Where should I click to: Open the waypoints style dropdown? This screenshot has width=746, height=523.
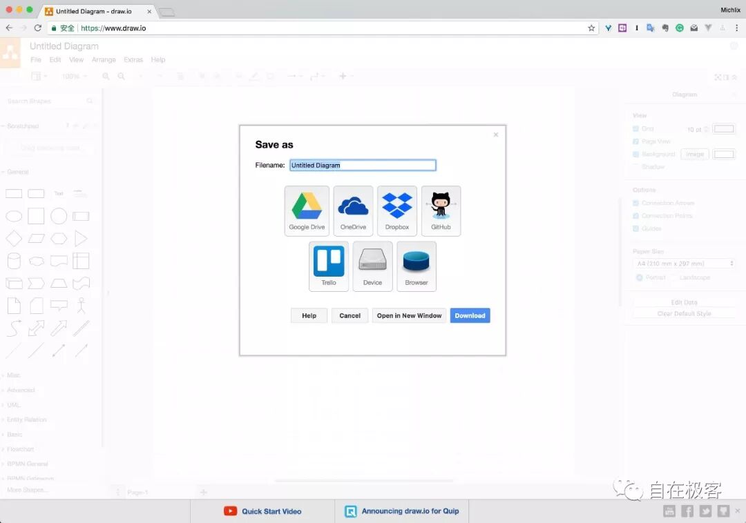point(316,76)
